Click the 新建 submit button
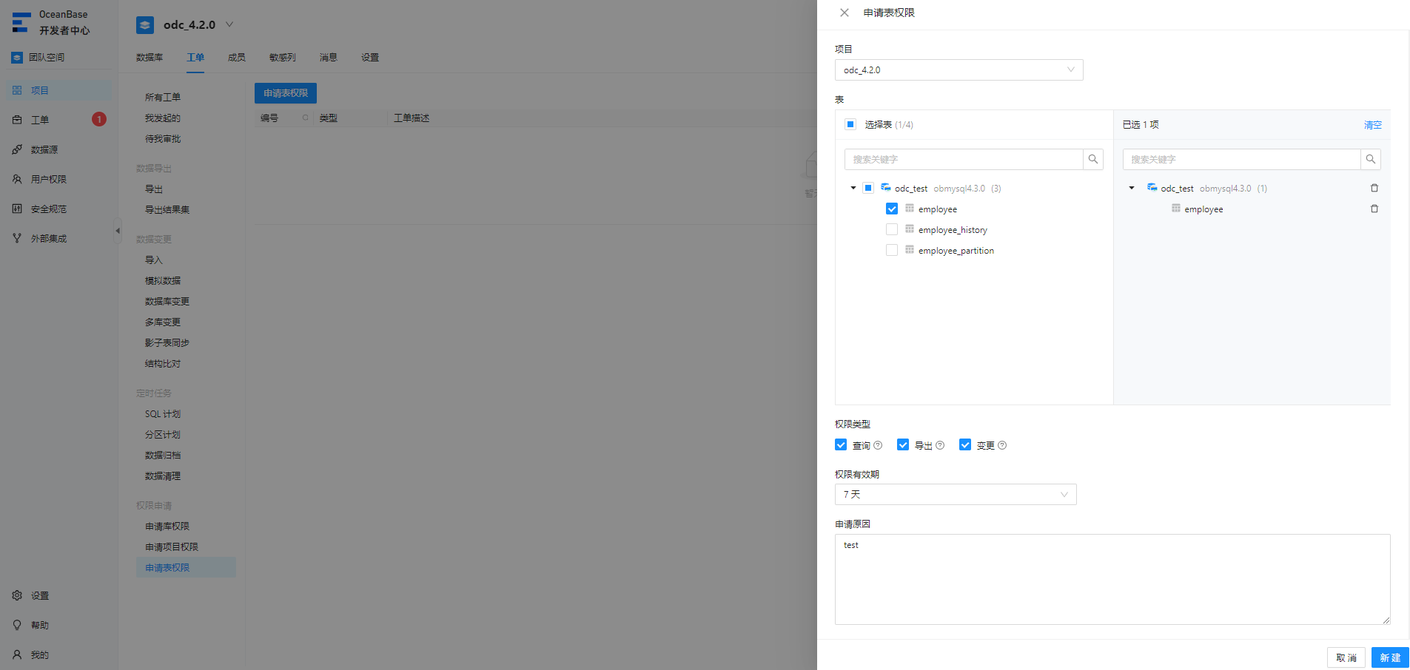The image size is (1410, 670). [1389, 657]
